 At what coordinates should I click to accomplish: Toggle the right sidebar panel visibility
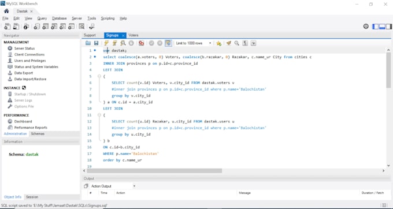[x=389, y=27]
